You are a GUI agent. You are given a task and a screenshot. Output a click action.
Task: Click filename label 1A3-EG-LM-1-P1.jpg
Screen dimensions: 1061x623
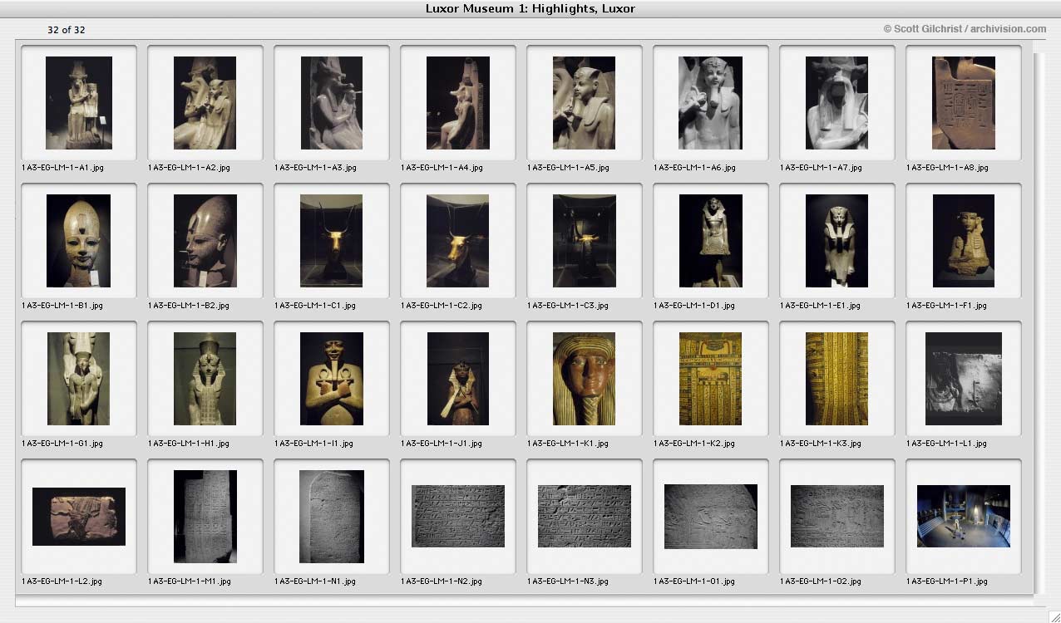[x=947, y=581]
